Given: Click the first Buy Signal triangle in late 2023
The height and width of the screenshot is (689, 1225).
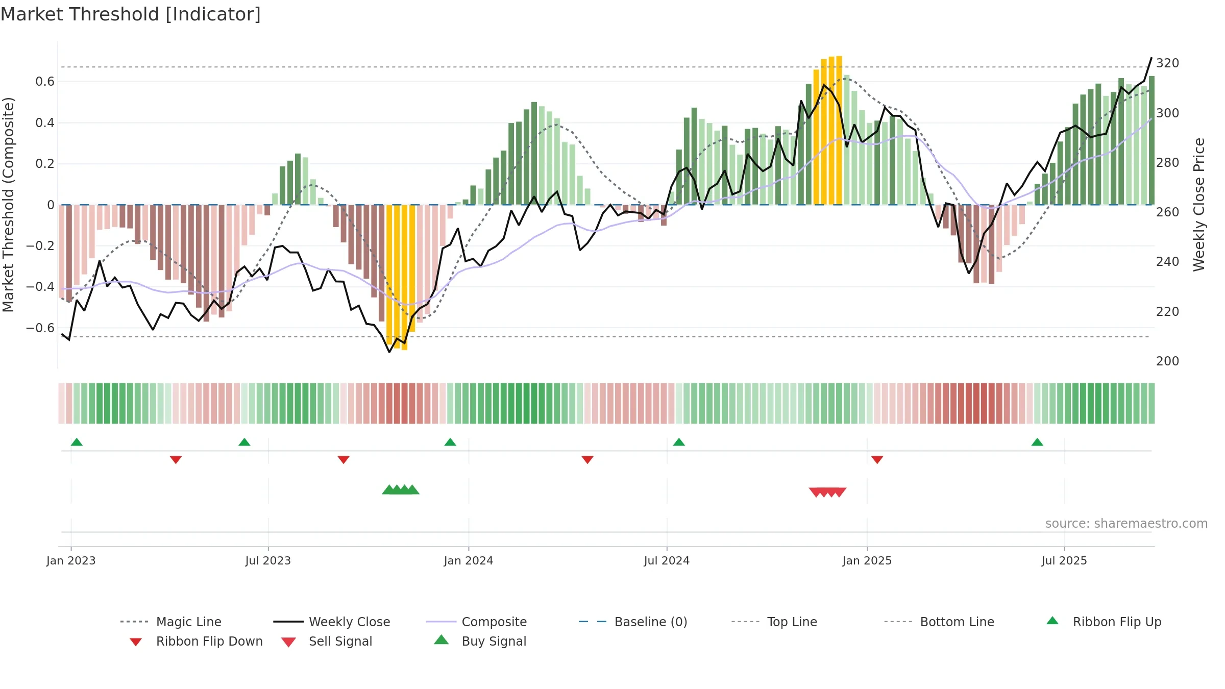Looking at the screenshot, I should pyautogui.click(x=389, y=490).
